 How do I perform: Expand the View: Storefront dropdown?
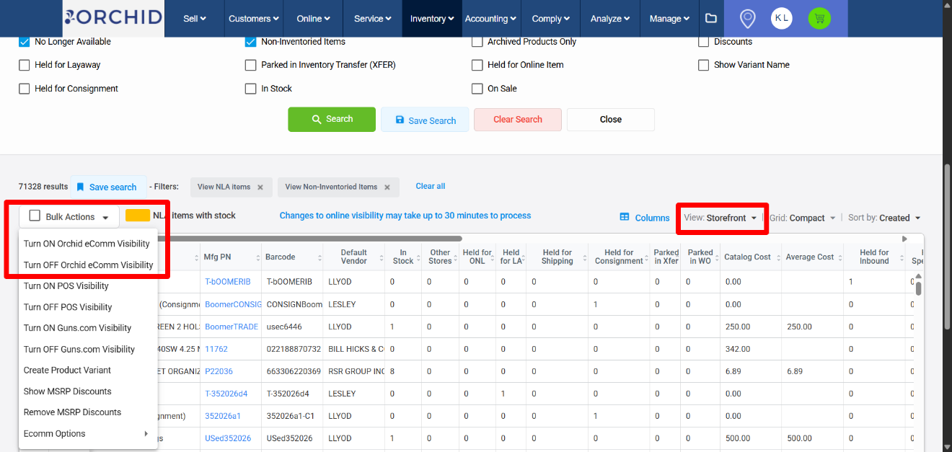coord(721,218)
